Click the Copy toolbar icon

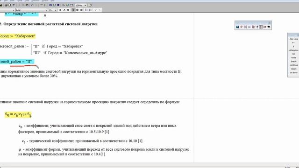click(23, 5)
